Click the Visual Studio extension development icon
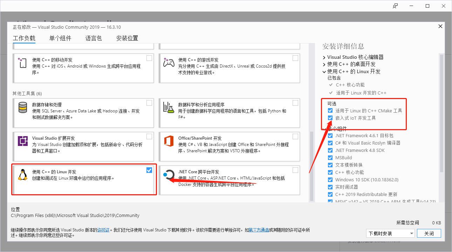Image resolution: width=452 pixels, height=252 pixels. (x=23, y=141)
